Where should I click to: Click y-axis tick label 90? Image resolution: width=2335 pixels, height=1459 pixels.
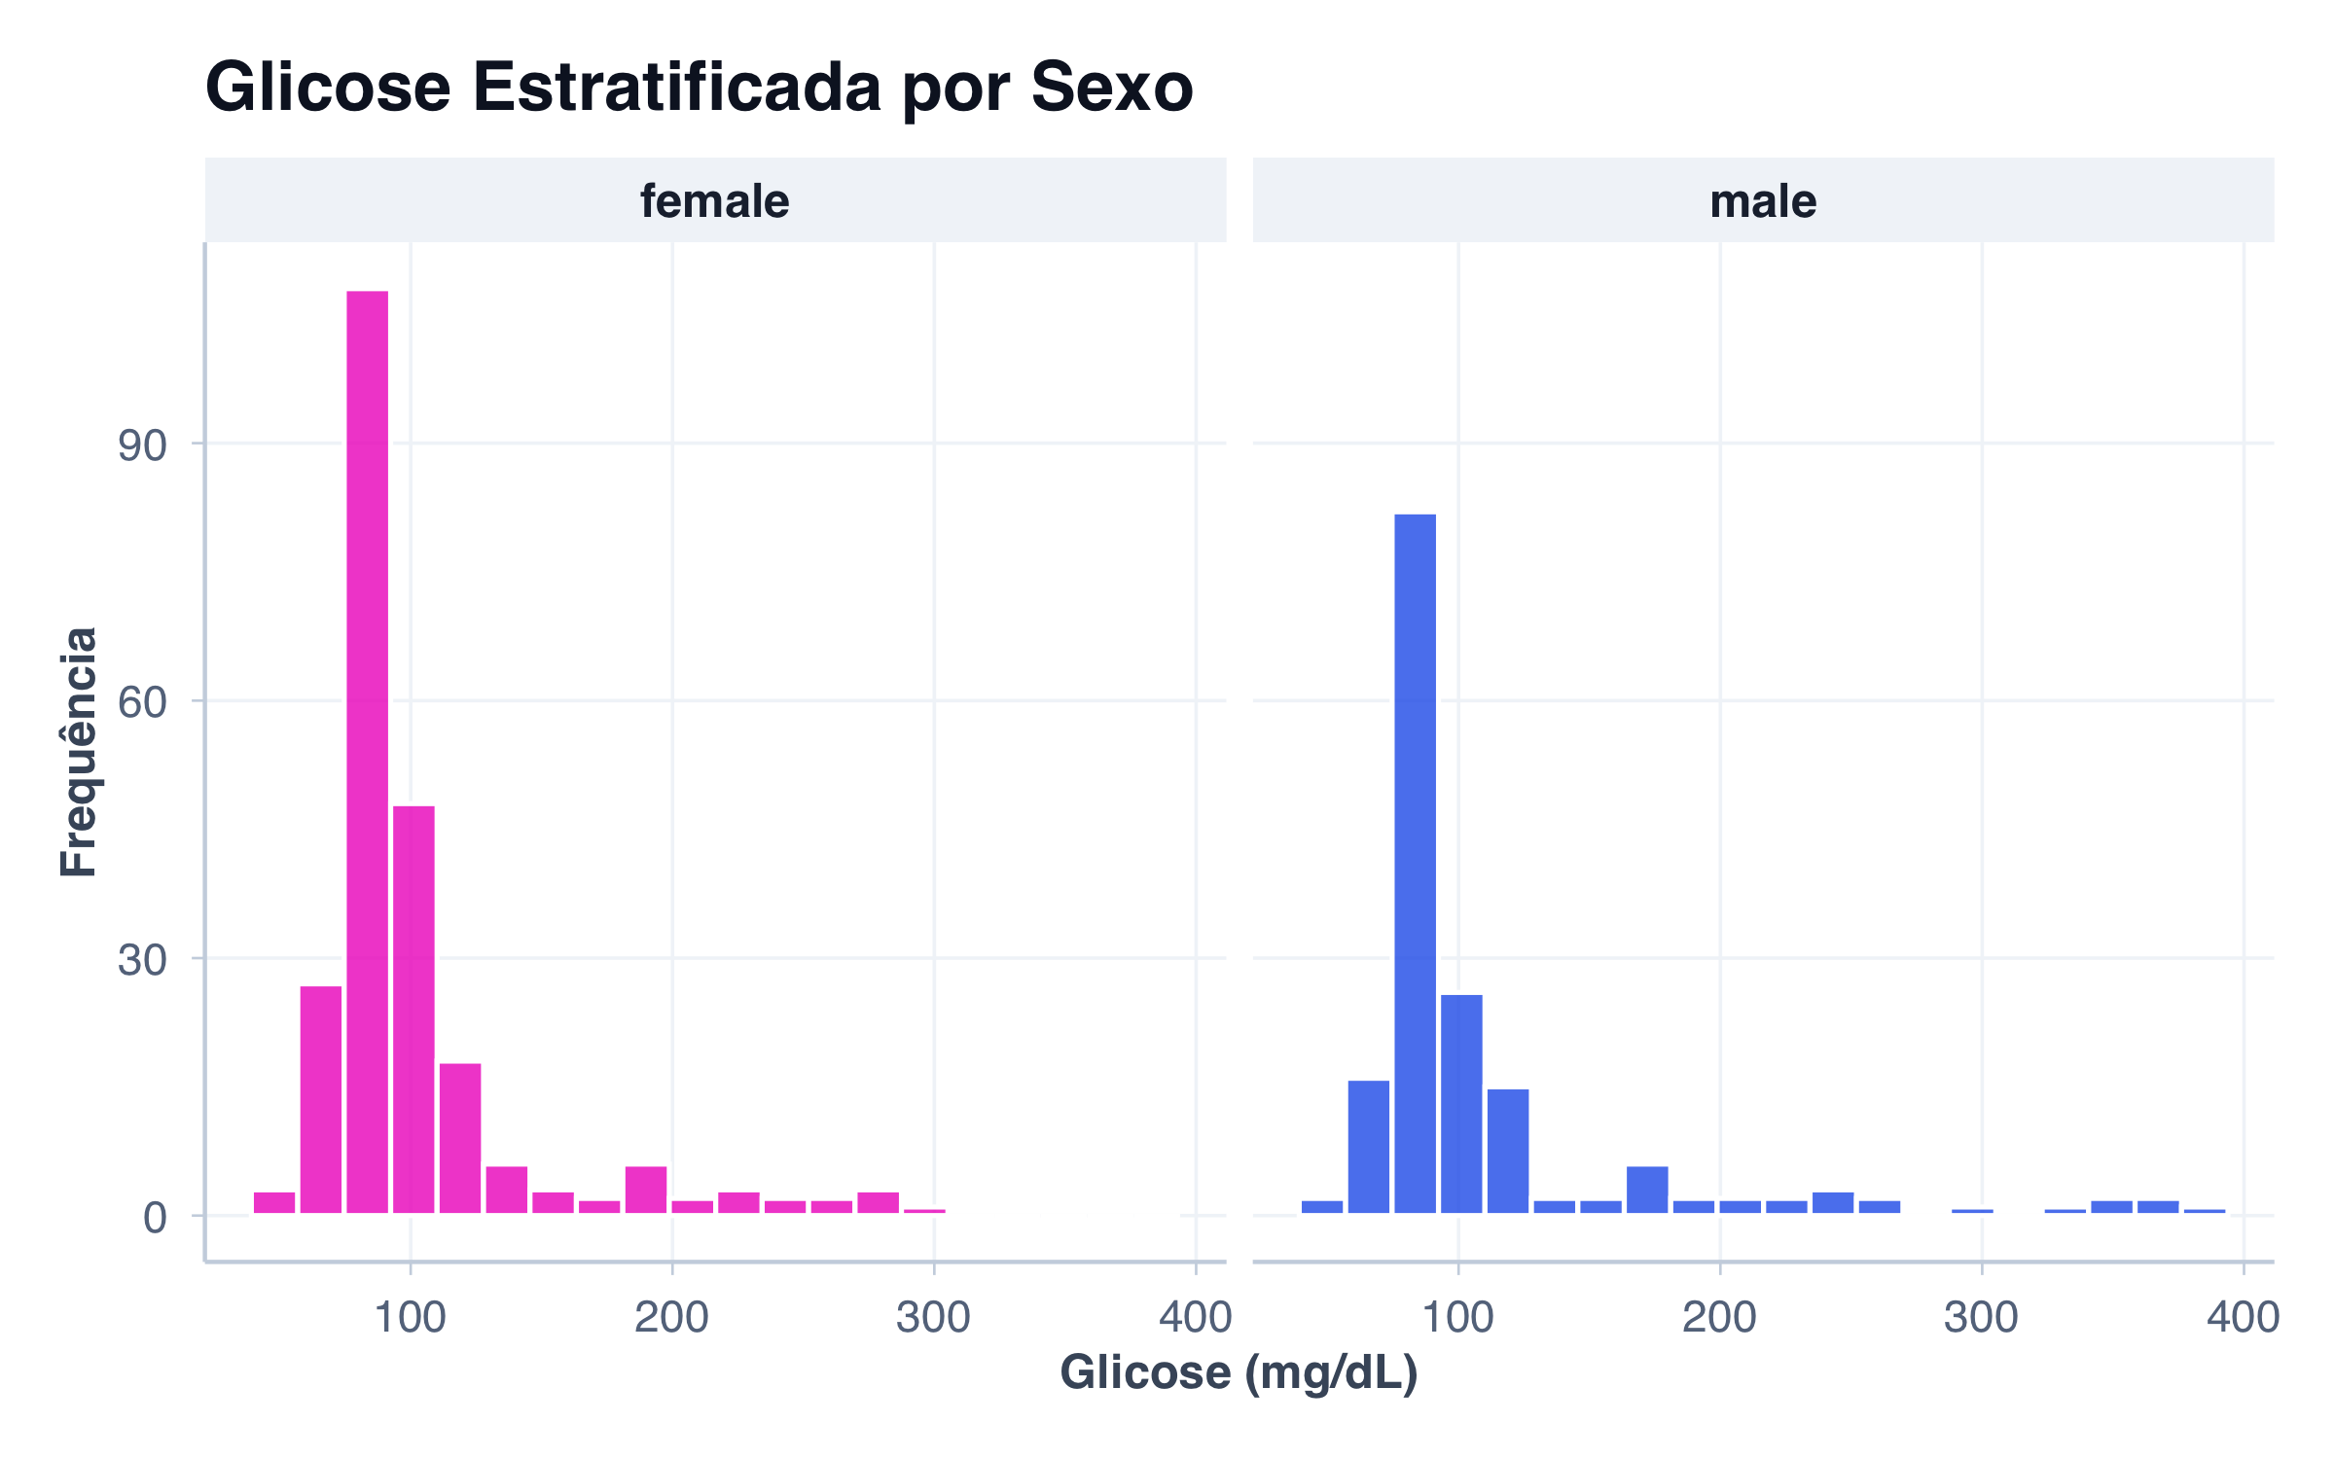click(x=142, y=445)
